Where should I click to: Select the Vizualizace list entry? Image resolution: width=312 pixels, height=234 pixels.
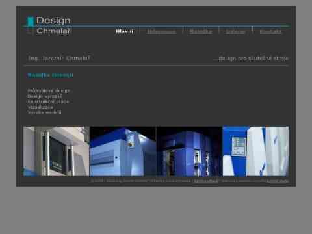click(40, 107)
